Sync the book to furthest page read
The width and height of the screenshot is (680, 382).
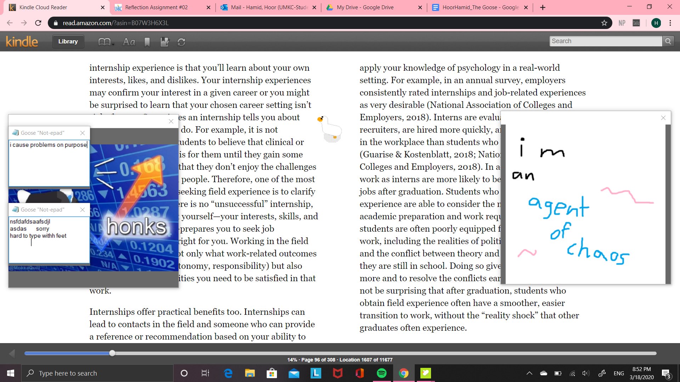(x=181, y=42)
